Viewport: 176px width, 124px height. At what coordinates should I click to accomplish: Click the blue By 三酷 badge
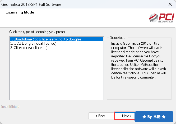point(154,117)
